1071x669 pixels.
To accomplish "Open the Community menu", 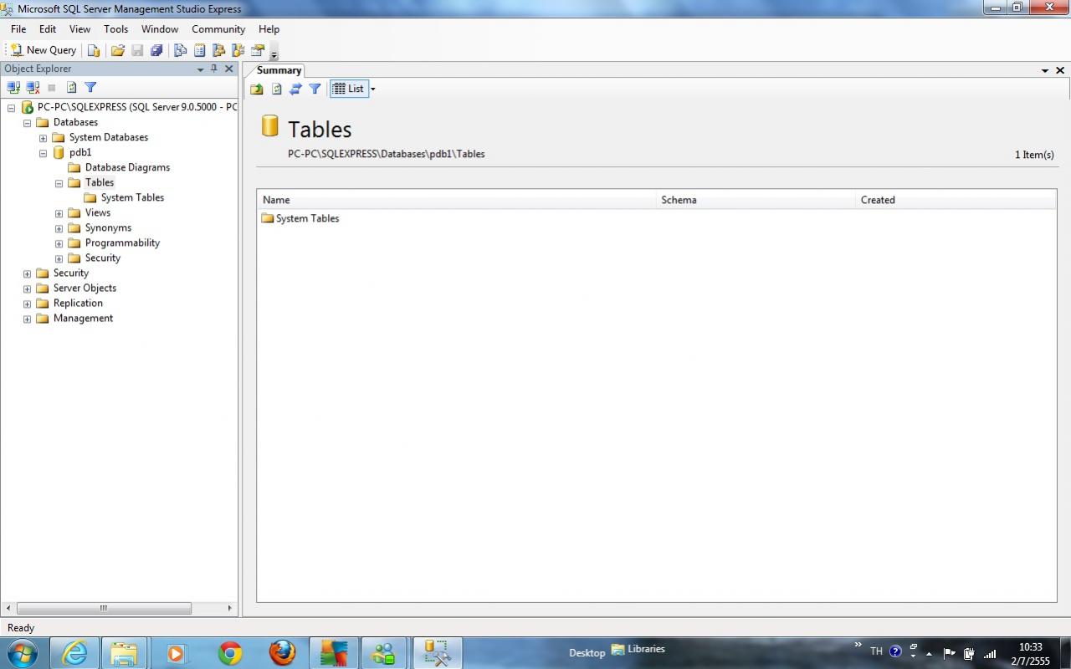I will [x=218, y=28].
